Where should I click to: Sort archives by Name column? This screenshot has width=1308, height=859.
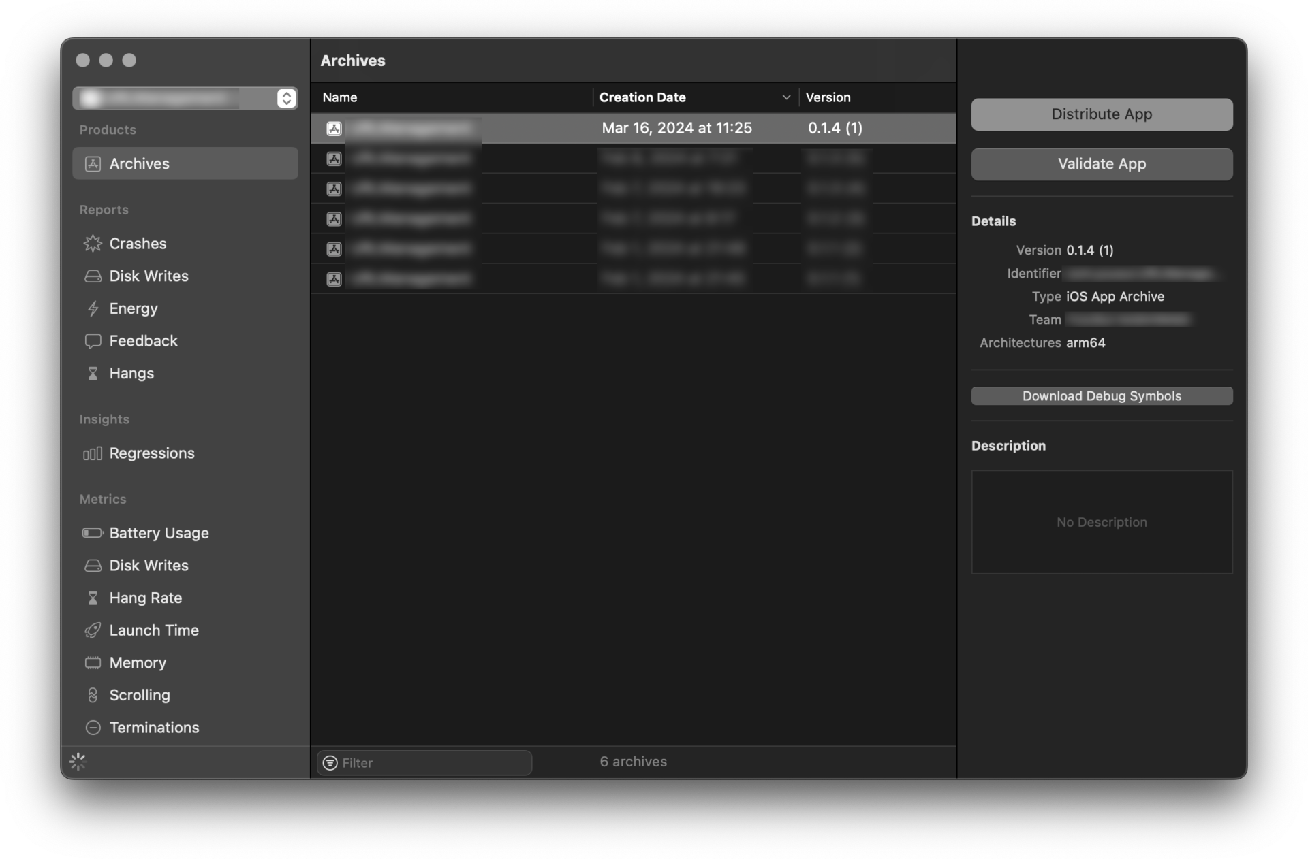[x=452, y=97]
